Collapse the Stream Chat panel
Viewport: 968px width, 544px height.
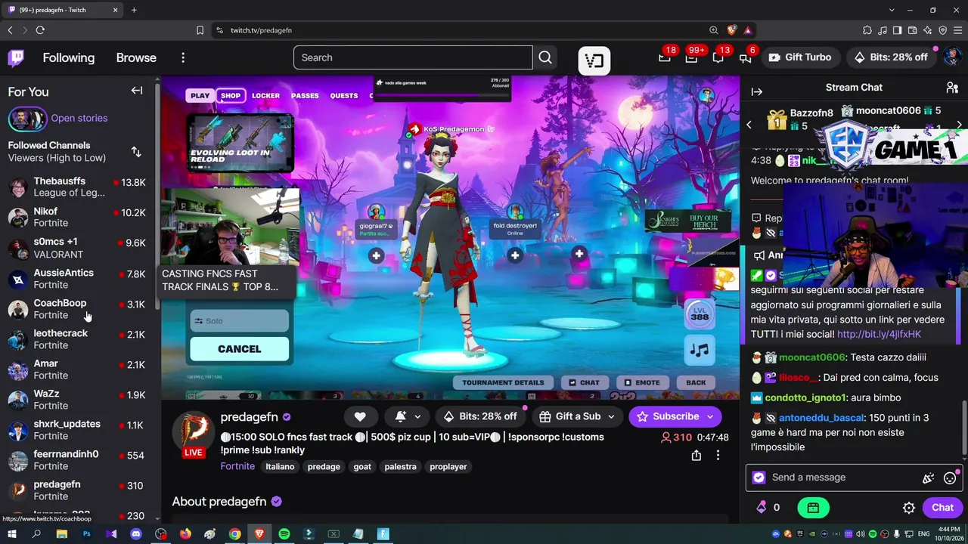(757, 91)
